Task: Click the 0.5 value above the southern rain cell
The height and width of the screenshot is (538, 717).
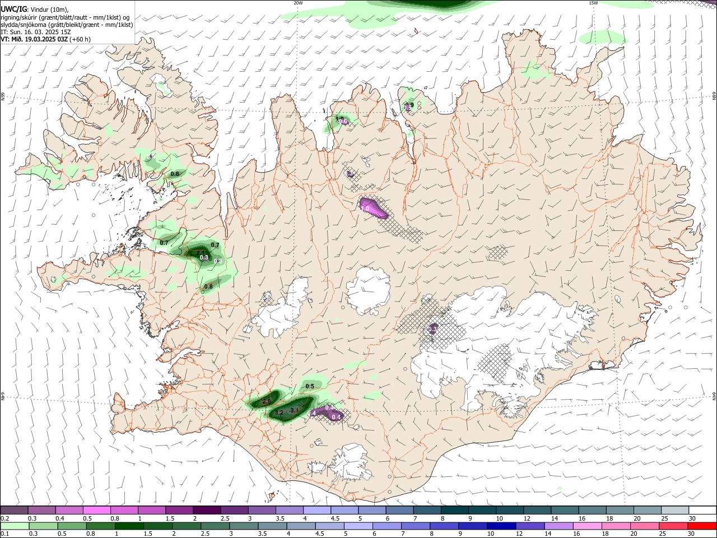Action: (310, 386)
